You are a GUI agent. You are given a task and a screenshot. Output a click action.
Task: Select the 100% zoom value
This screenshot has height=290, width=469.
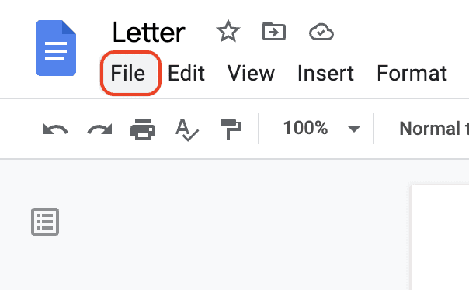tap(305, 128)
